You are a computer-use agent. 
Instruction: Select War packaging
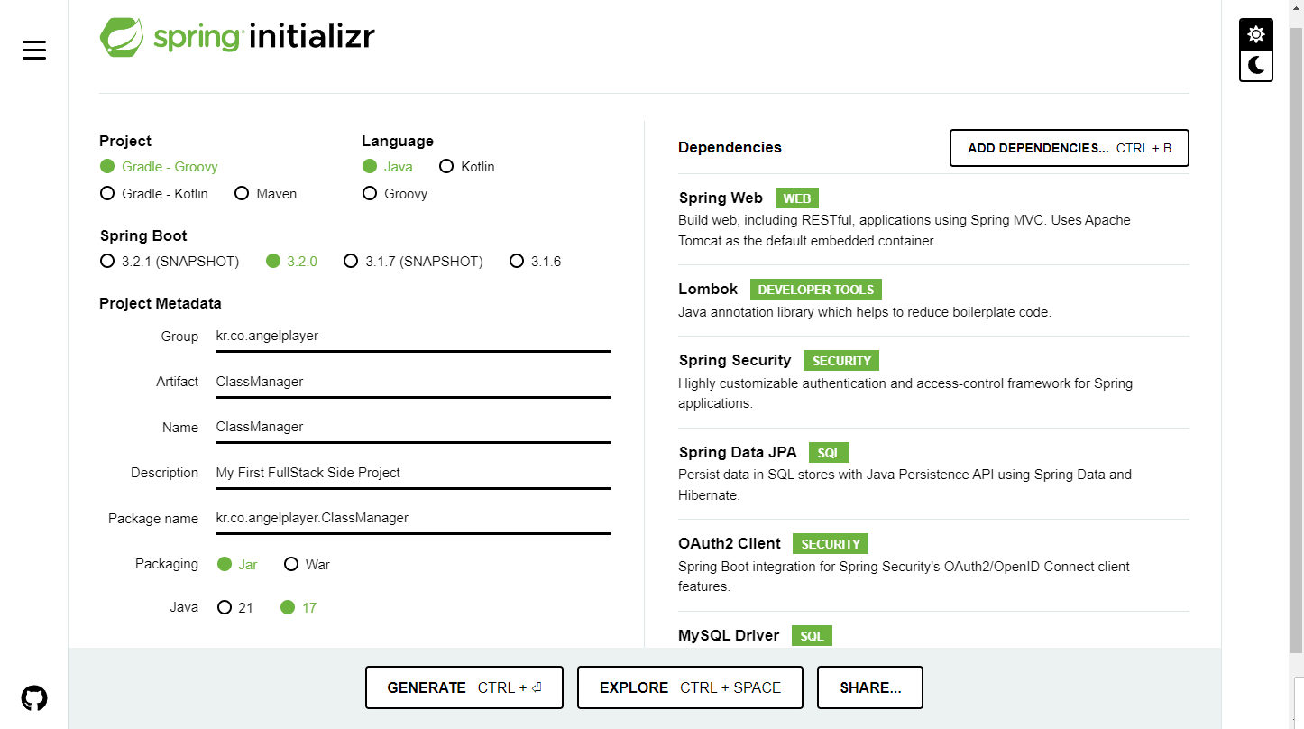click(x=307, y=565)
